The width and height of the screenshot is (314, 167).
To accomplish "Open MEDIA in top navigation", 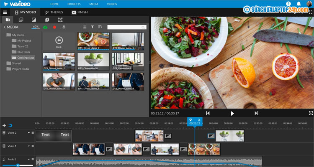I will [94, 4].
